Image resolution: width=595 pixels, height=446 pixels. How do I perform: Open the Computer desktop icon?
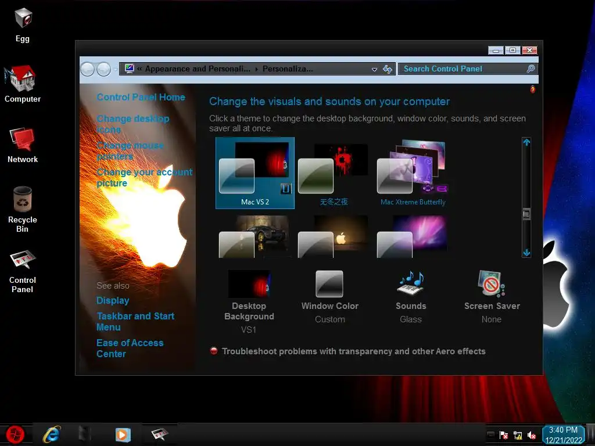coord(23,84)
